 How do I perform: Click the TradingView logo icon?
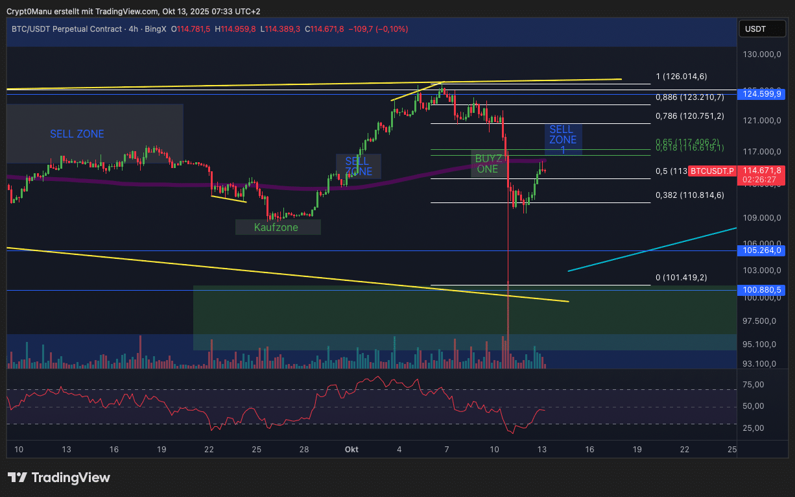17,478
